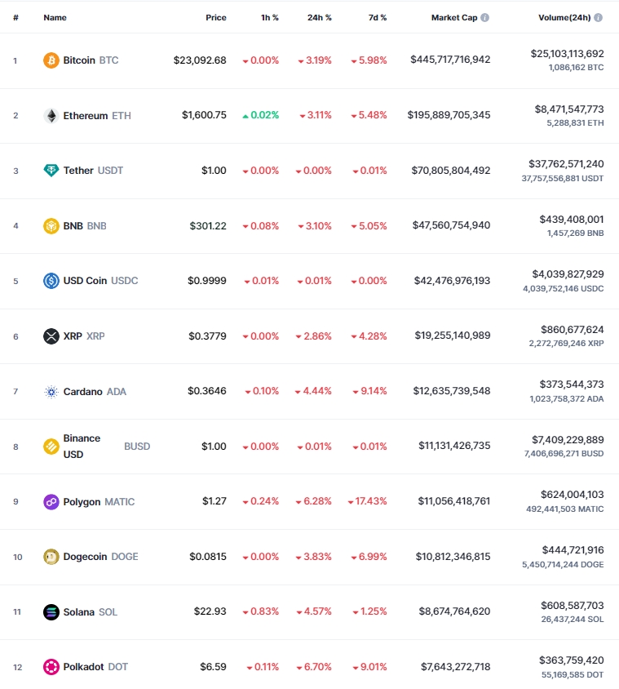Sort table by 7d % column header
Viewport: 619px width, 689px height.
(378, 18)
